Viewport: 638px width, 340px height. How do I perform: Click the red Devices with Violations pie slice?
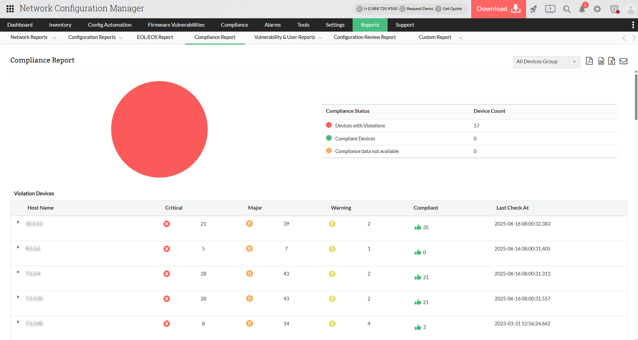tap(159, 129)
